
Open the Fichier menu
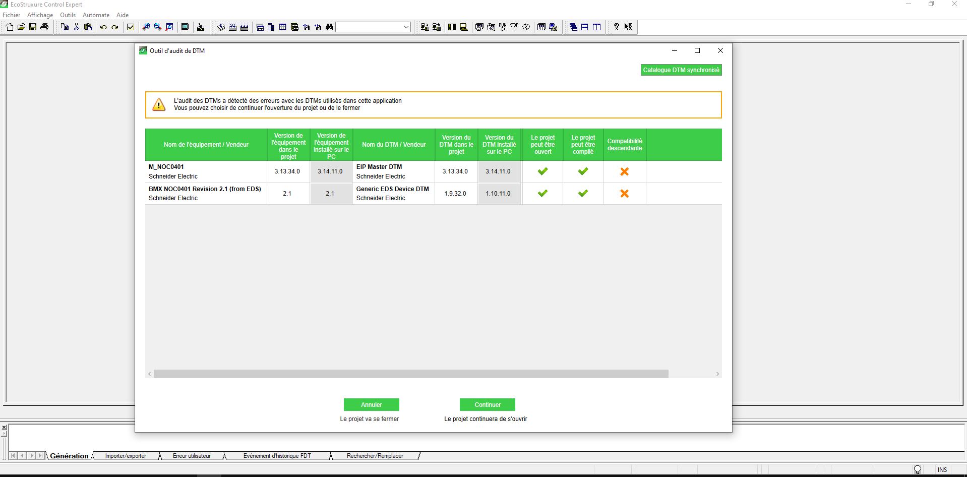tap(12, 15)
